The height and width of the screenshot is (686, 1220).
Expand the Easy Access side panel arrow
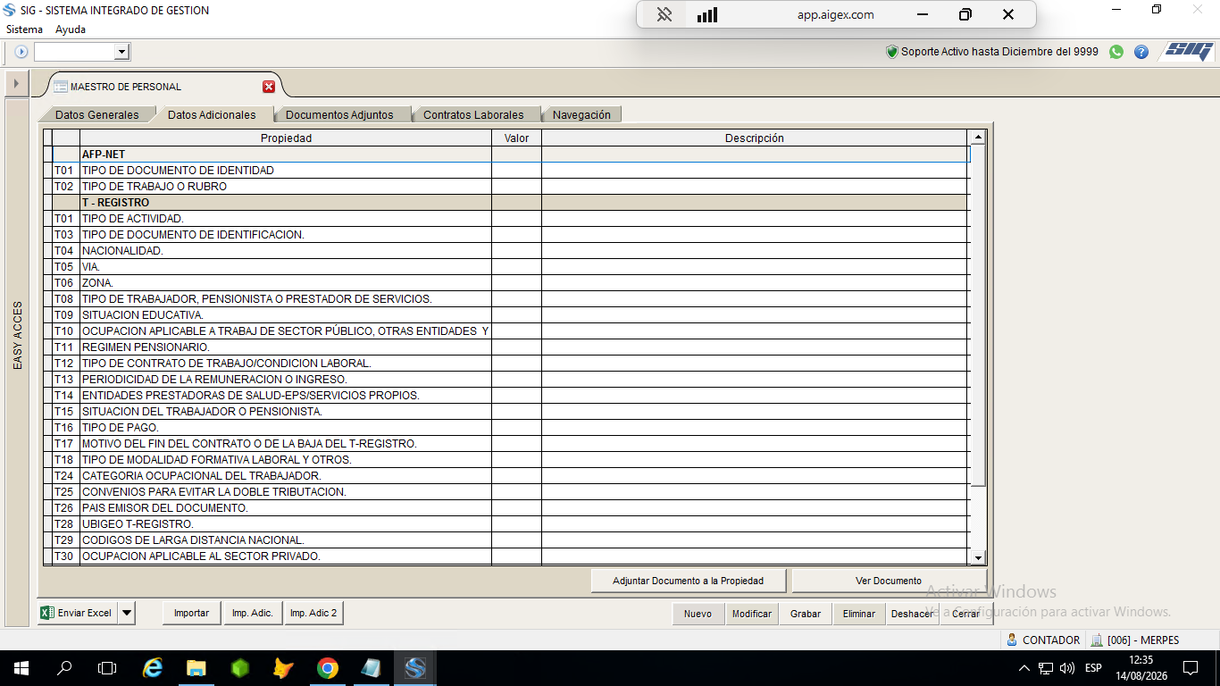tap(16, 84)
